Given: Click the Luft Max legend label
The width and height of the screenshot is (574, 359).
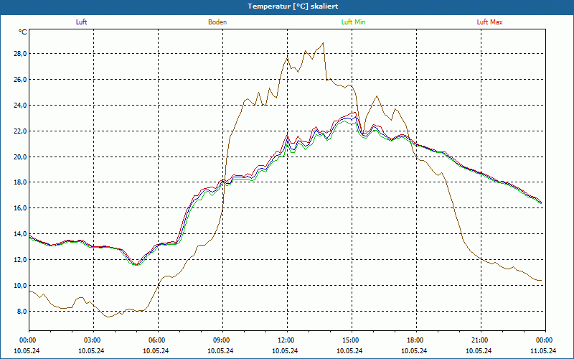Looking at the screenshot, I should (x=489, y=22).
